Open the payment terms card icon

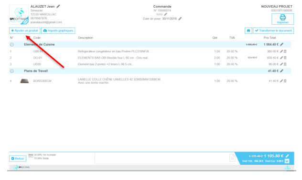[x=31, y=156]
